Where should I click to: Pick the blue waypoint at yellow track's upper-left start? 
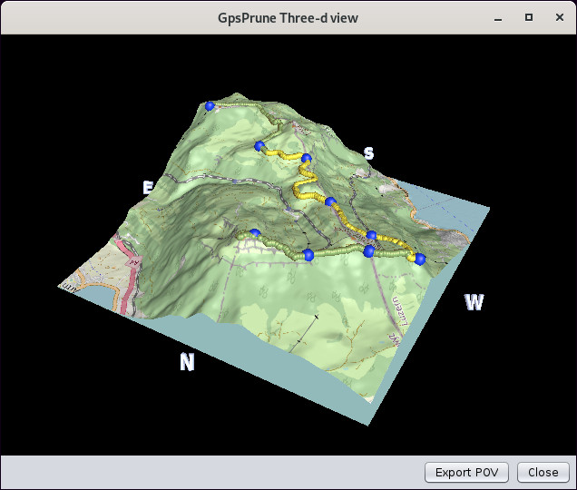click(x=259, y=145)
